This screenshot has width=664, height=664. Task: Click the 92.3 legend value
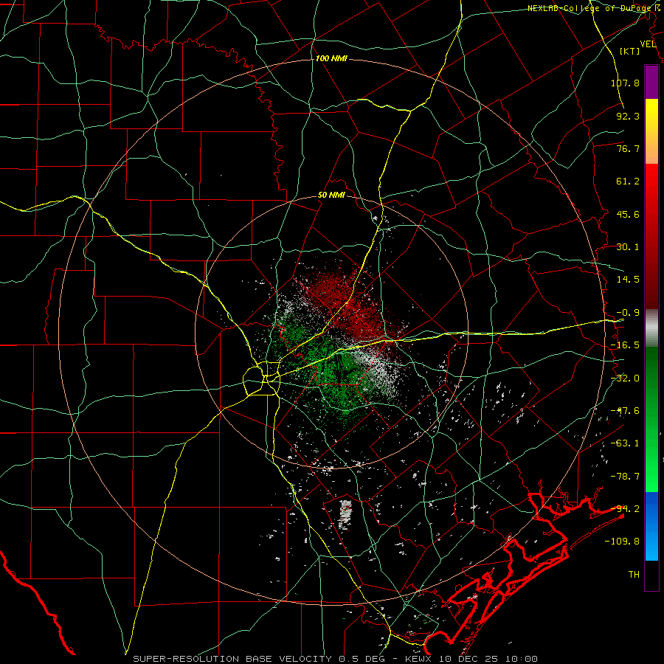628,116
